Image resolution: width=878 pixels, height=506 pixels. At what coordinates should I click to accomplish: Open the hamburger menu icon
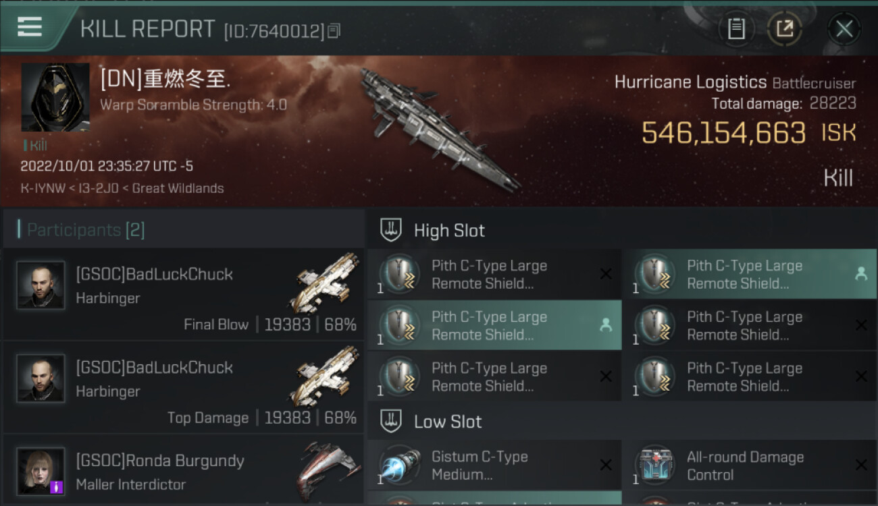[30, 26]
